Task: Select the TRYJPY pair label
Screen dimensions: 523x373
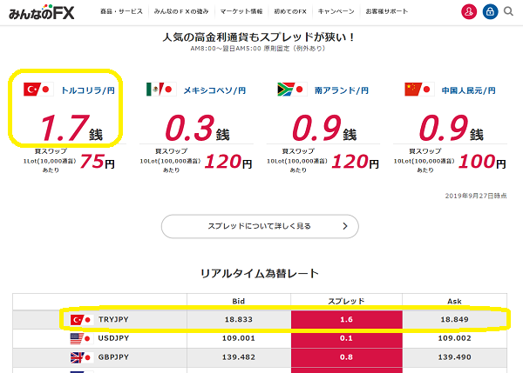Action: [x=113, y=319]
